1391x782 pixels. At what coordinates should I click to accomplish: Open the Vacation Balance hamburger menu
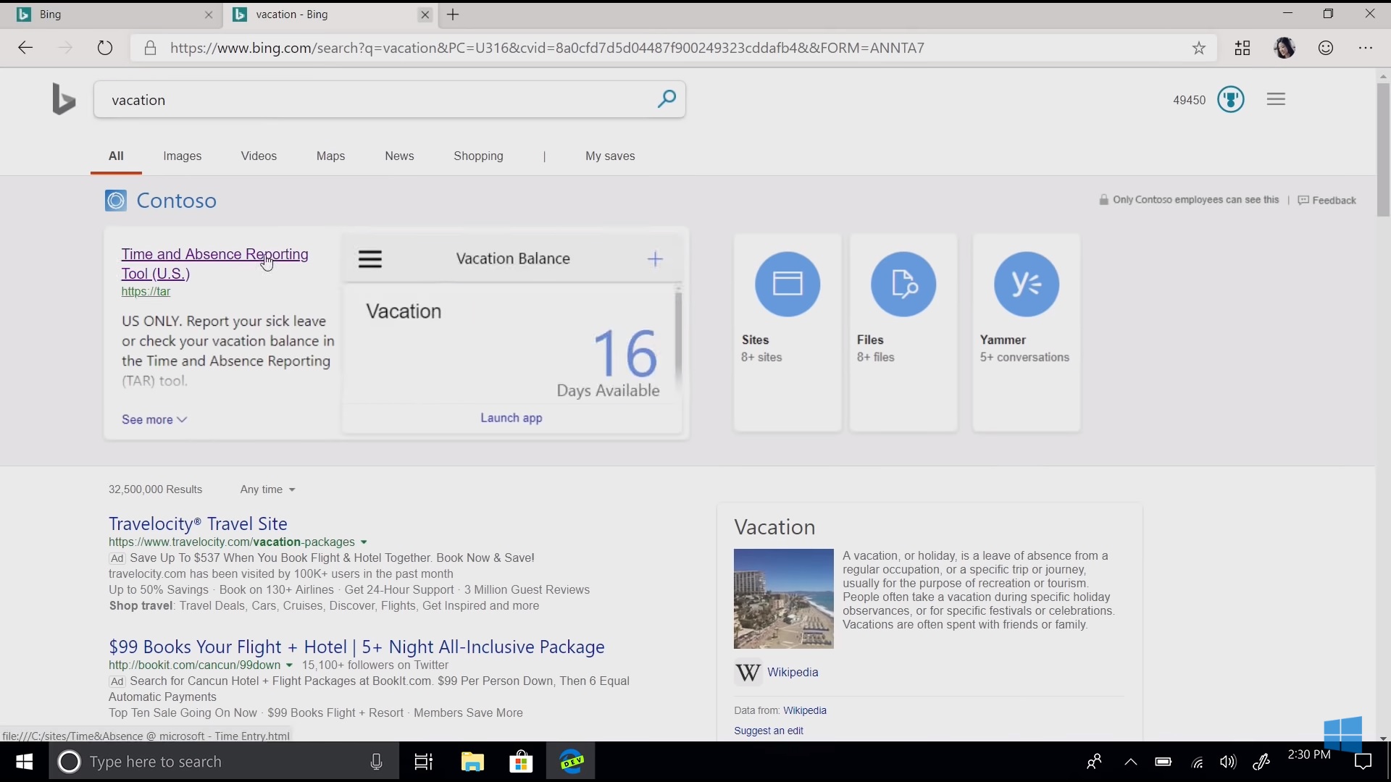coord(370,259)
